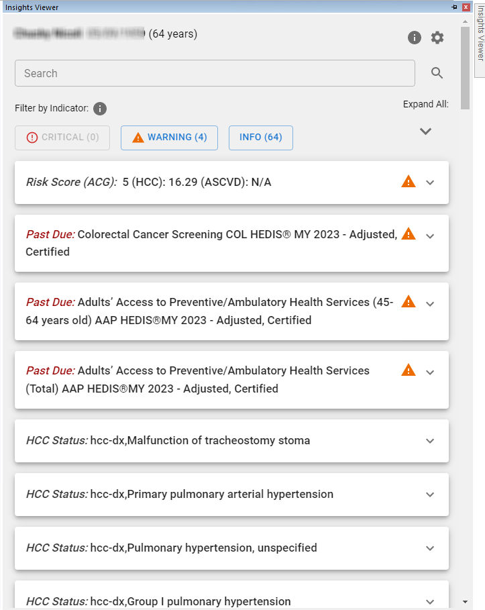Pin the Insights Viewer panel

(x=454, y=7)
